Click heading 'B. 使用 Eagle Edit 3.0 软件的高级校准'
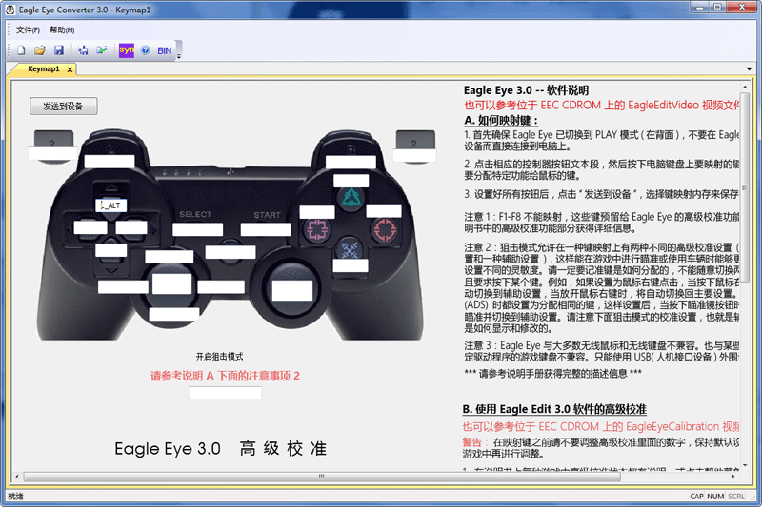The height and width of the screenshot is (507, 762). click(554, 409)
